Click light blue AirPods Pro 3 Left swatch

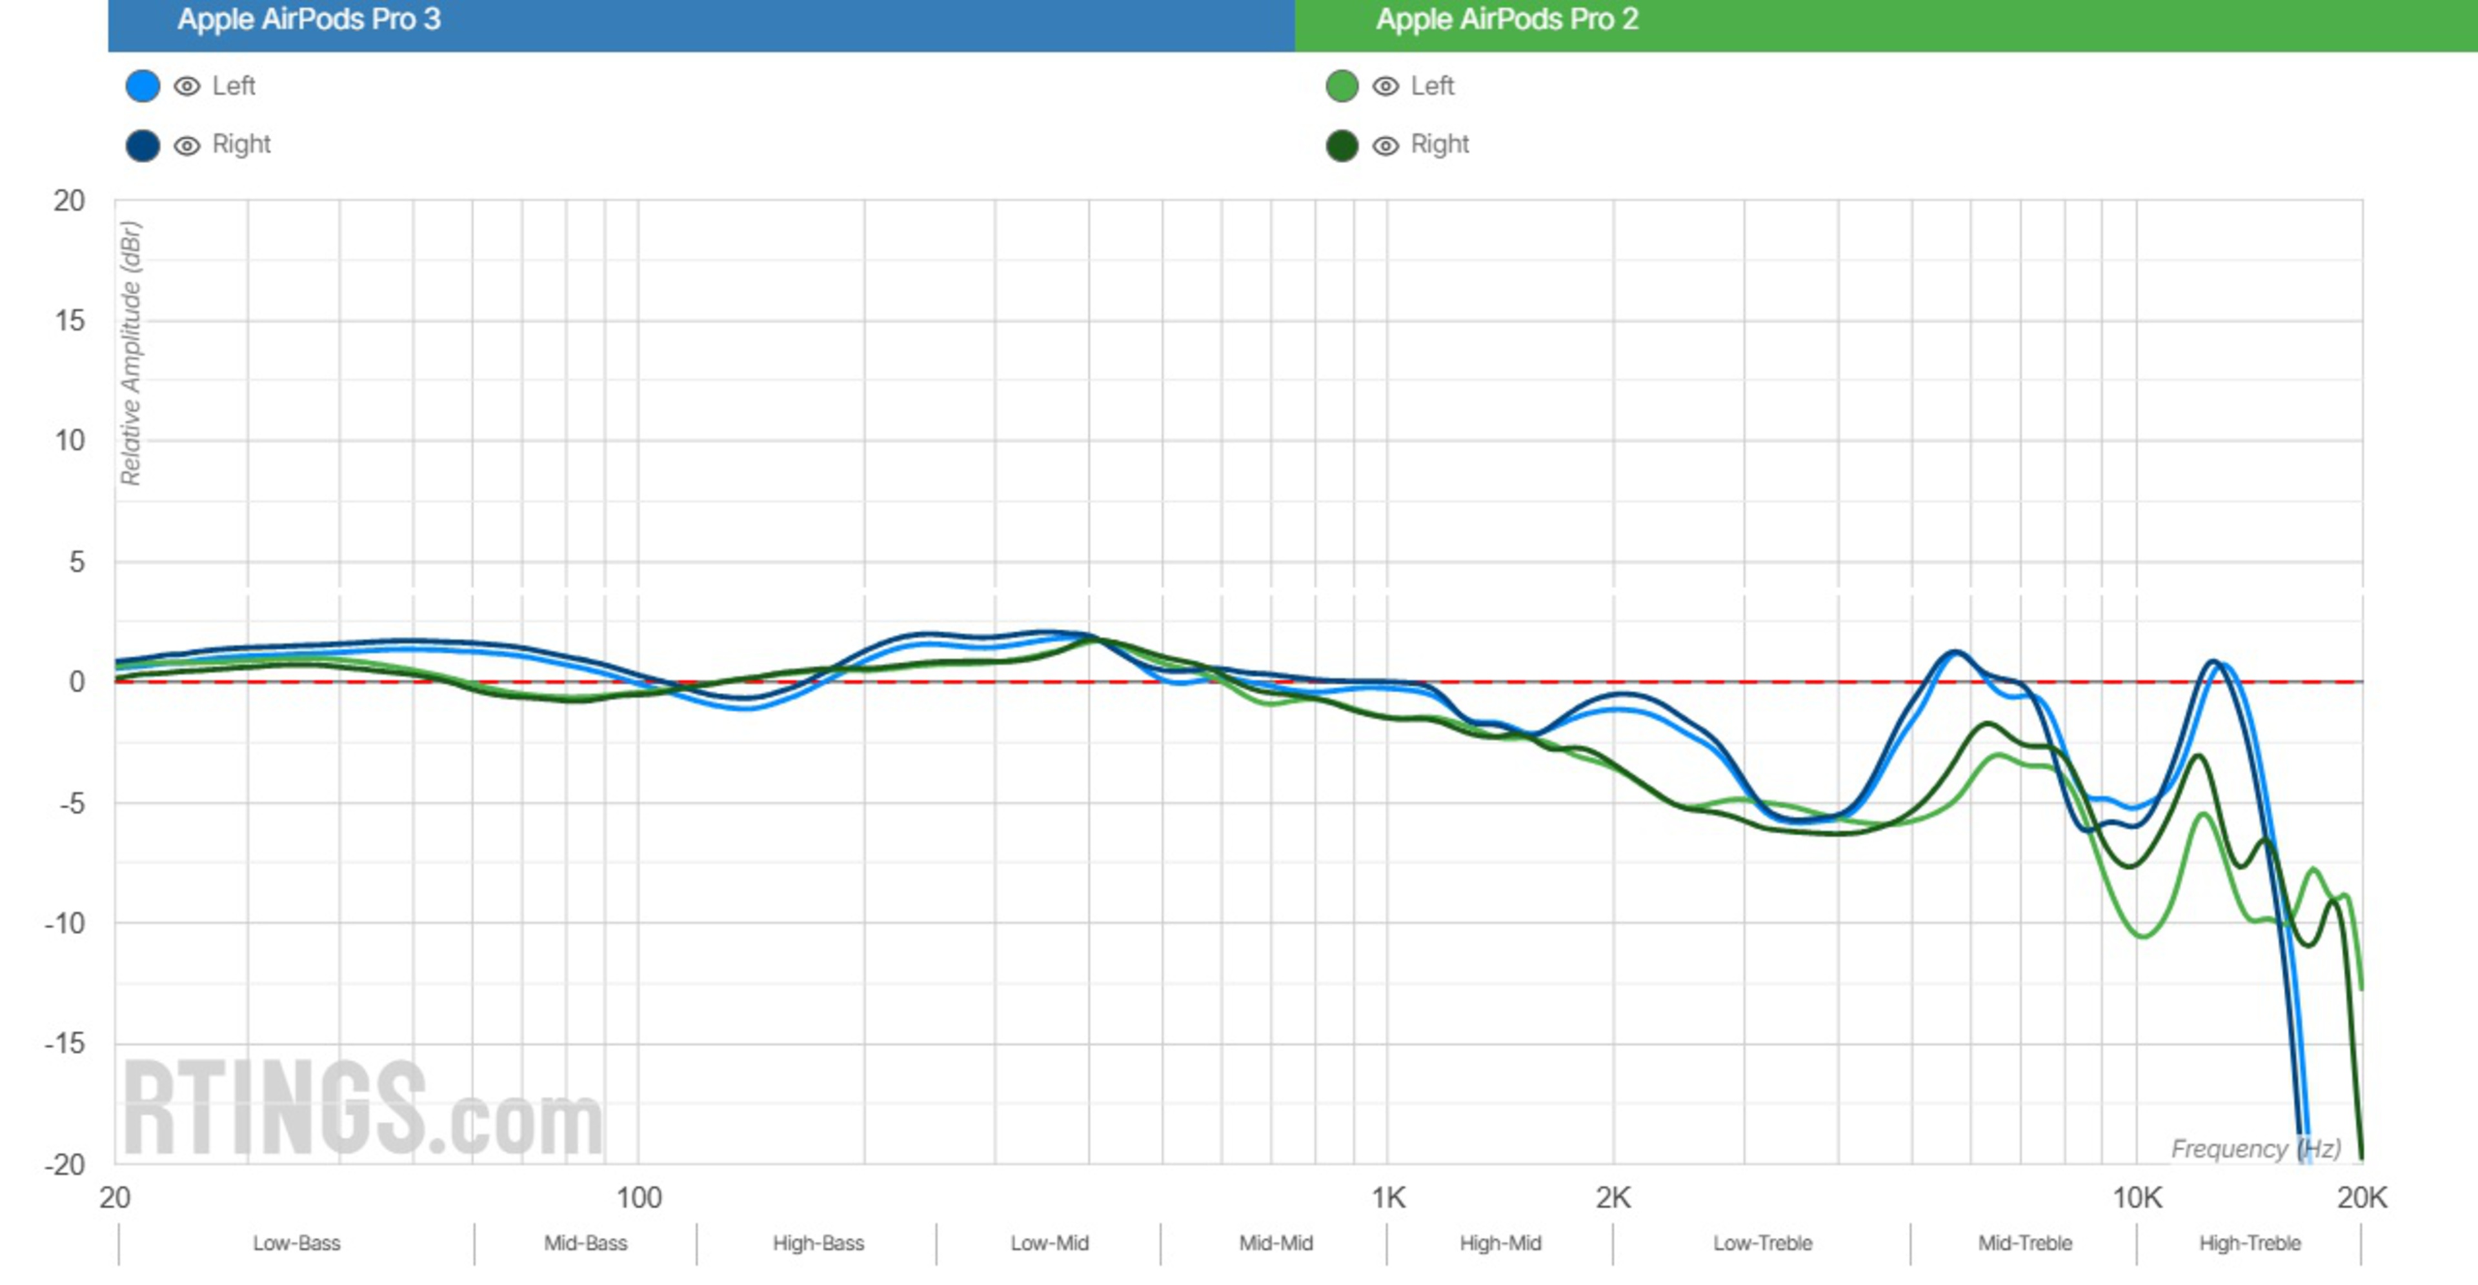(143, 86)
